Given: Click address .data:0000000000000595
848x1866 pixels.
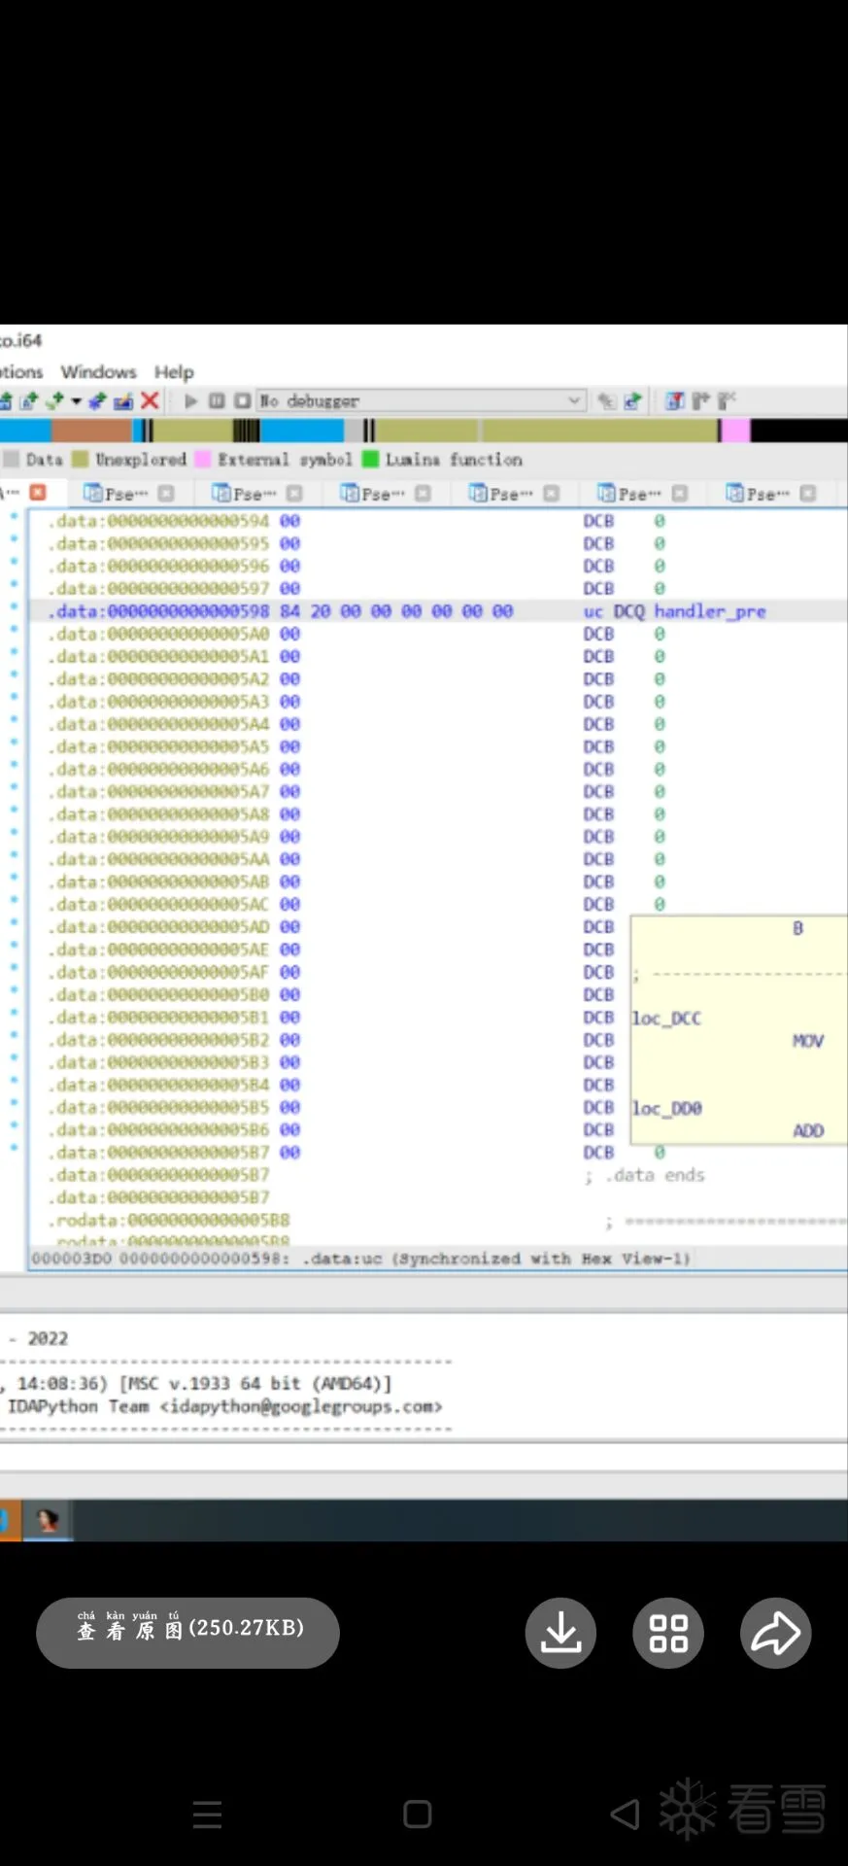Looking at the screenshot, I should (x=159, y=543).
